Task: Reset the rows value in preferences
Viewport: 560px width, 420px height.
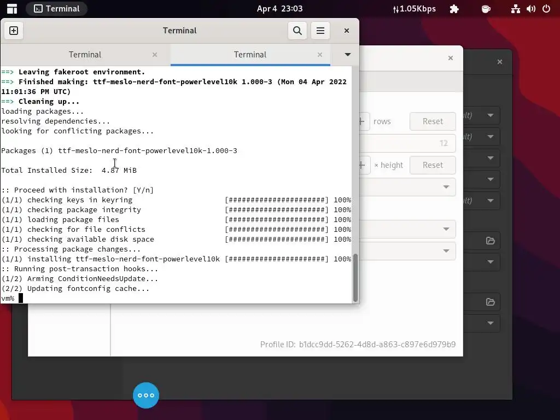Action: [x=433, y=121]
